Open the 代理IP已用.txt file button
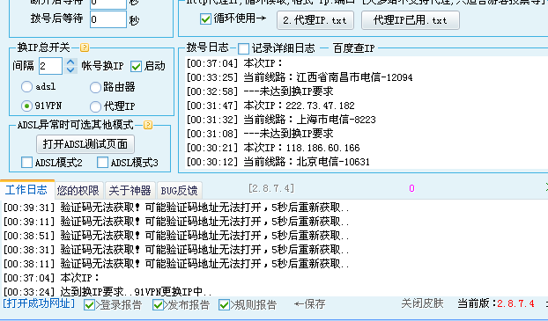Viewport: 548px width, 321px height. (x=411, y=20)
